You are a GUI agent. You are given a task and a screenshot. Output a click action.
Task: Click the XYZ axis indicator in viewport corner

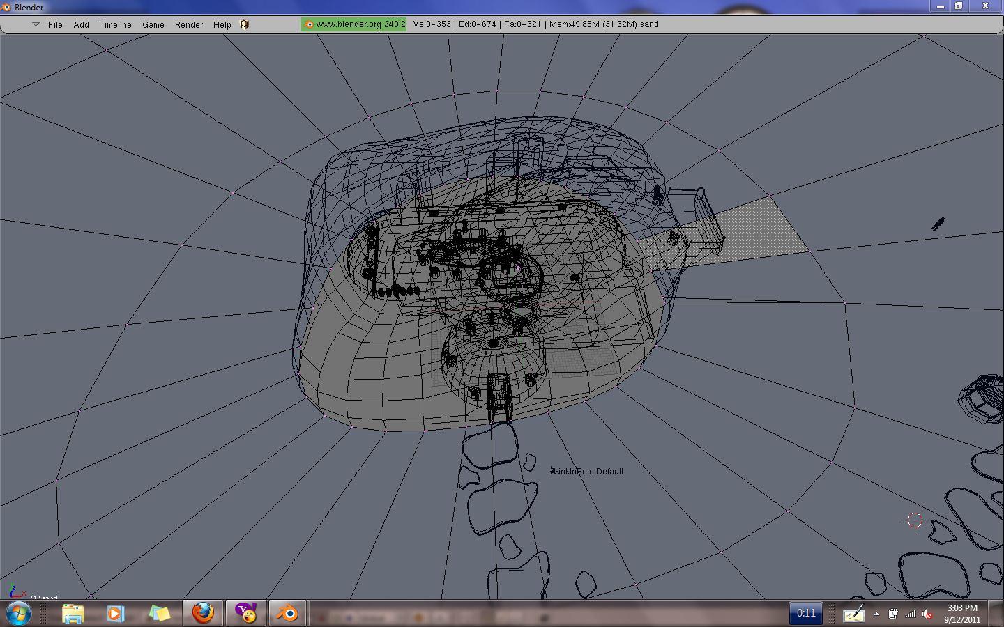[x=16, y=591]
